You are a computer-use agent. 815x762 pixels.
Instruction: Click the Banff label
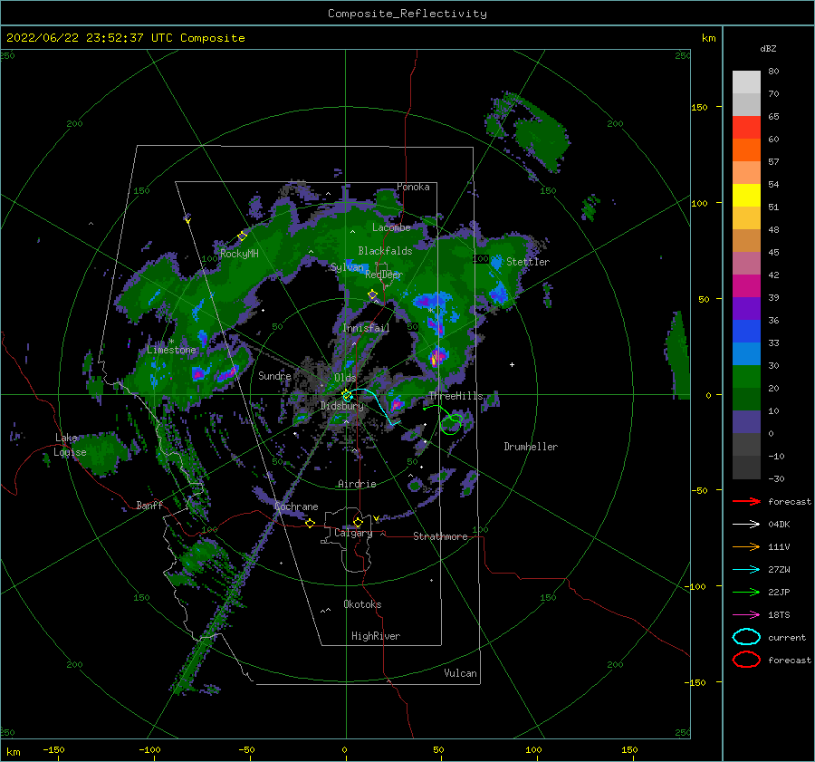point(149,505)
